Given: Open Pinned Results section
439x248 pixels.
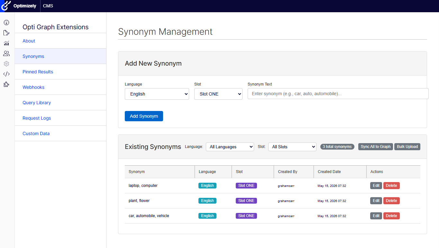Looking at the screenshot, I should (x=60, y=72).
